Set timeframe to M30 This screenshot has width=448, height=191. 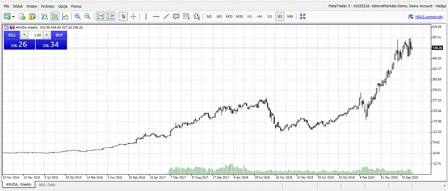pyautogui.click(x=239, y=16)
